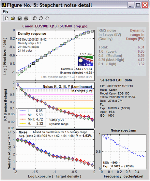Screen dimensions: 150x181
Task: Click the '02-Dec-2005 23:19:42' timestamp
Action: click(x=32, y=40)
